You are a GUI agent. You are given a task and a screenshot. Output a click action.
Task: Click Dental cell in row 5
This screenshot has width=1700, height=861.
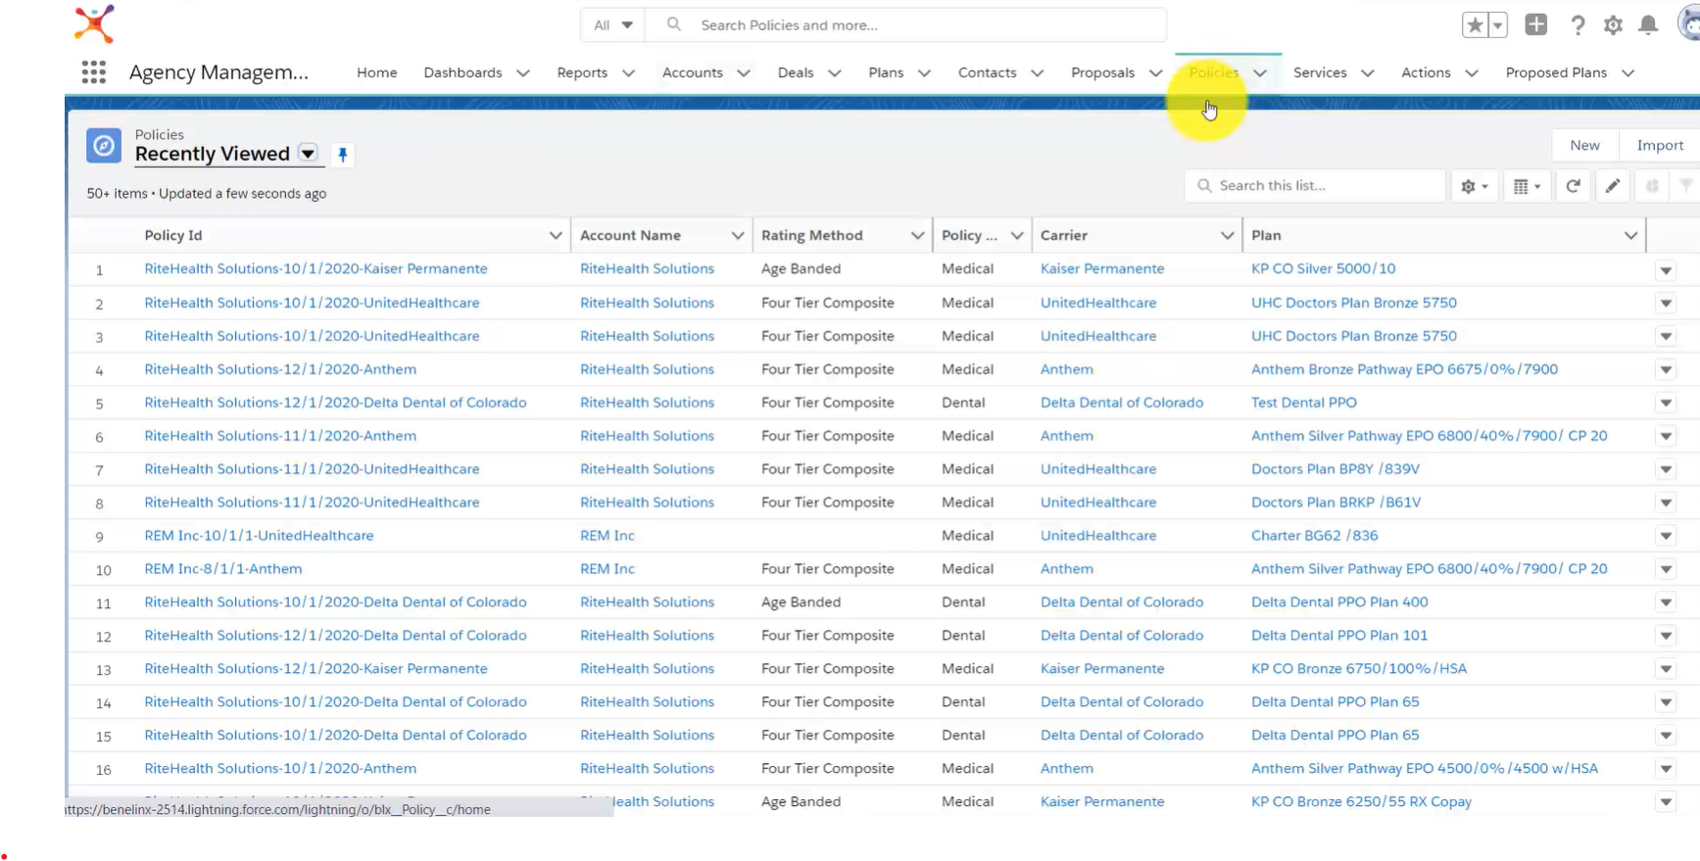[x=963, y=403]
